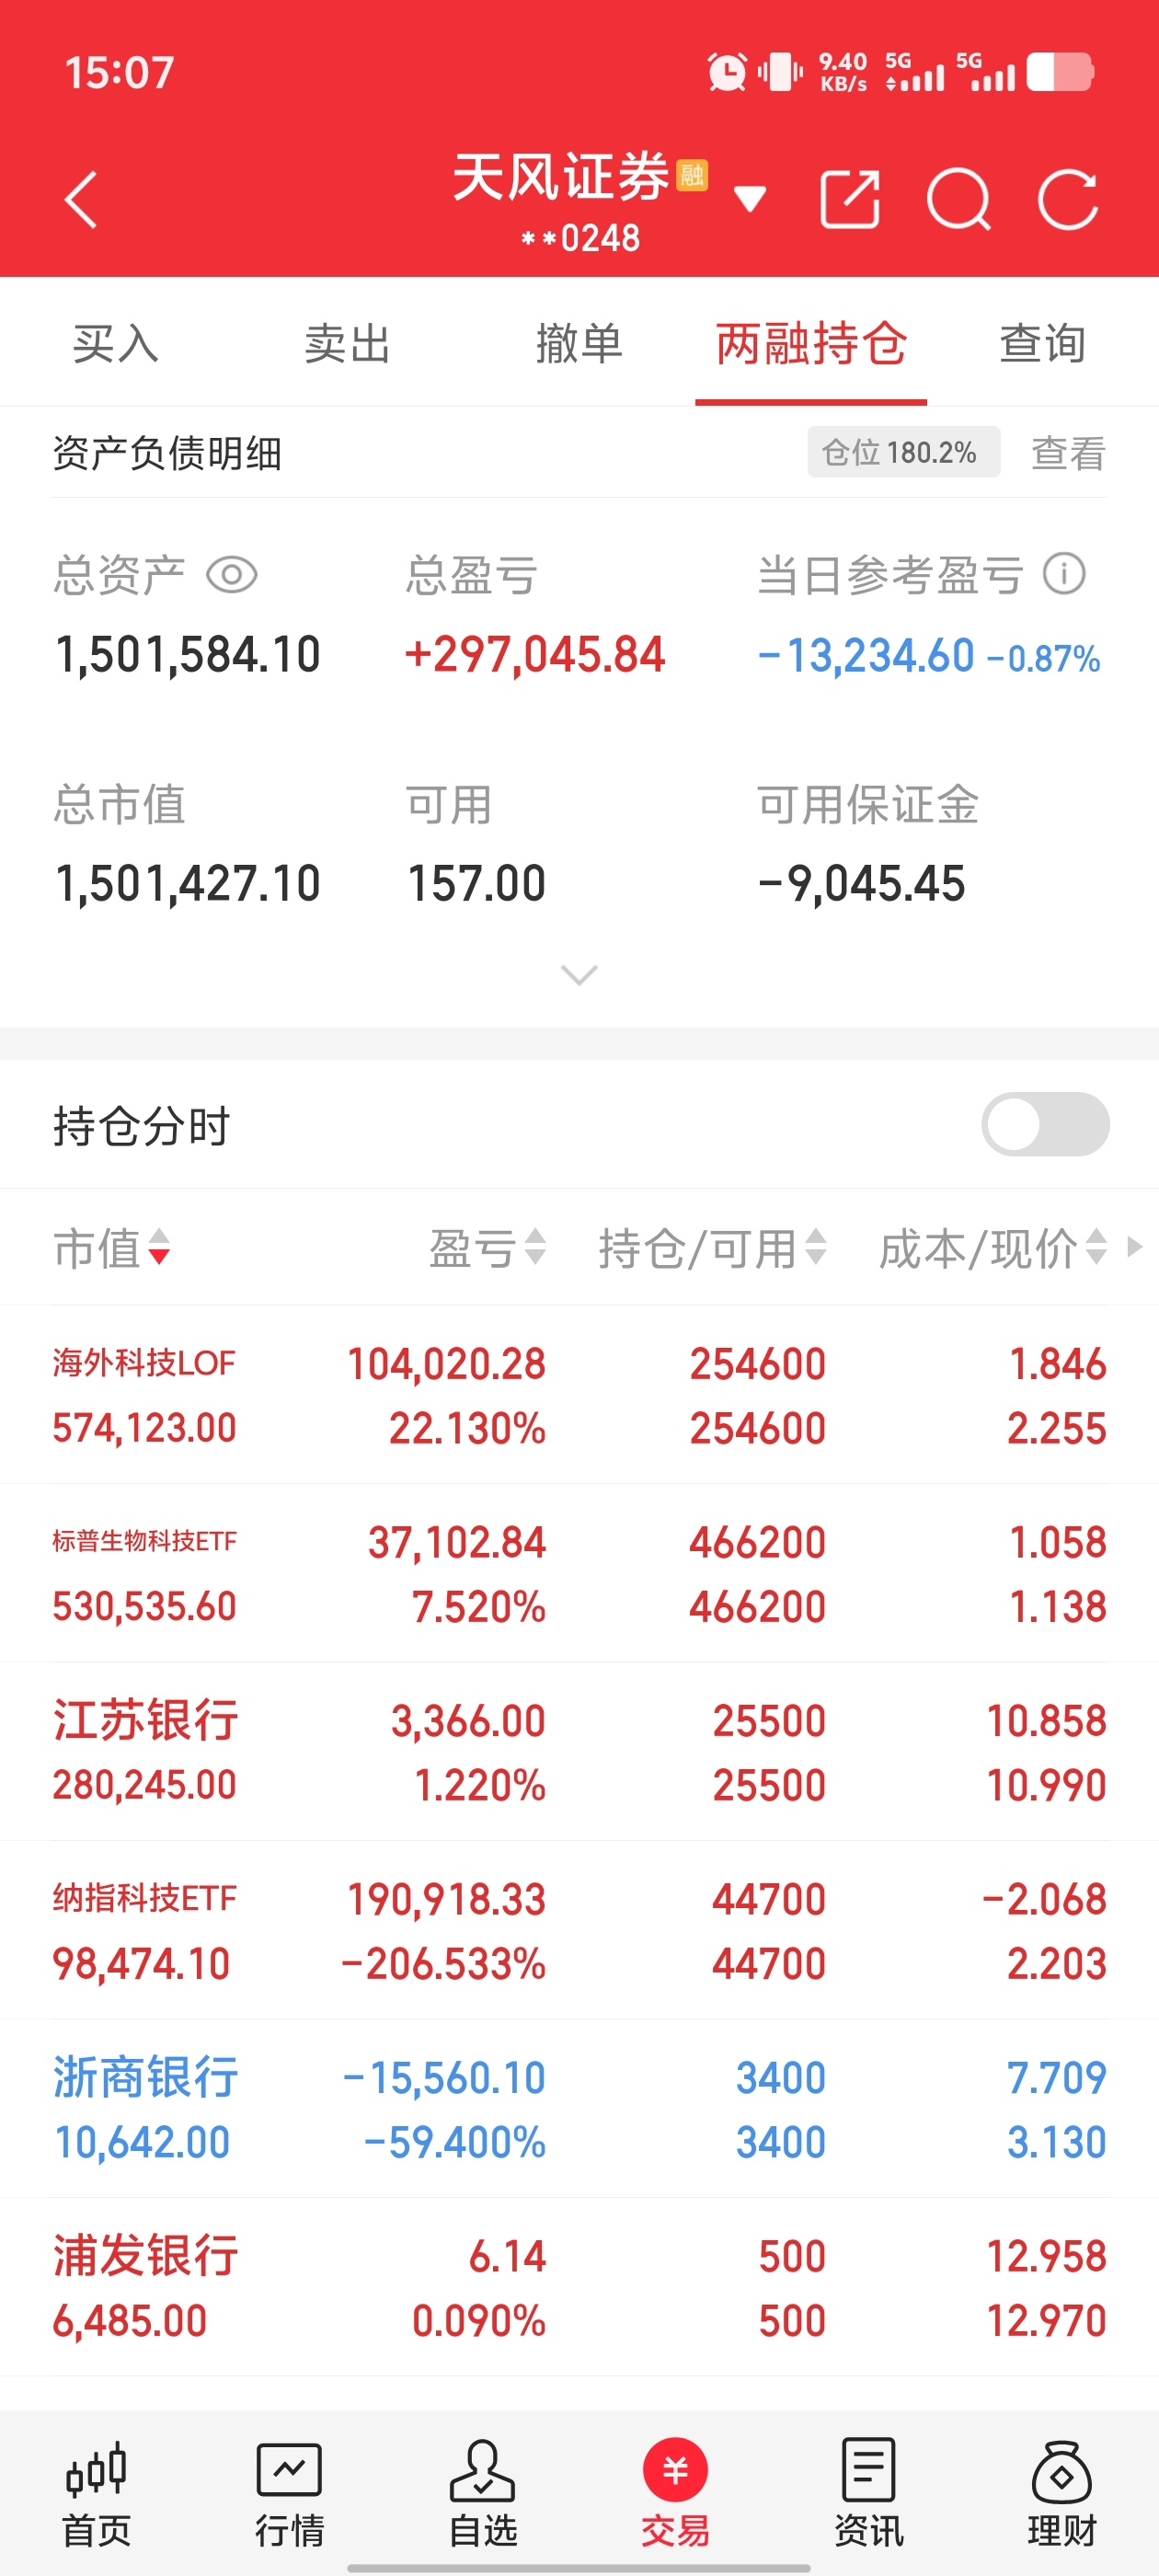
Task: Tap the 仓位 180.2% badge
Action: pyautogui.click(x=902, y=453)
